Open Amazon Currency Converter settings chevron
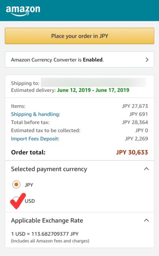This screenshot has height=256, width=159. tap(147, 60)
